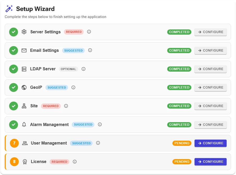
Task: Configure the pending License step
Action: 210,162
